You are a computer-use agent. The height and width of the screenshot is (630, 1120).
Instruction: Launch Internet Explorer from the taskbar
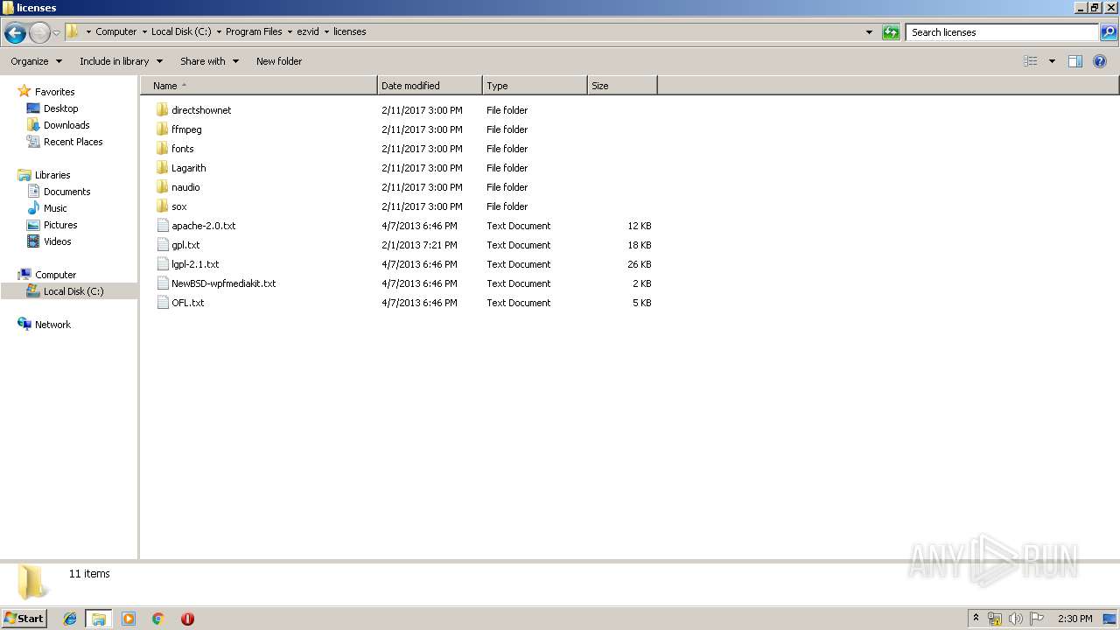pyautogui.click(x=70, y=619)
